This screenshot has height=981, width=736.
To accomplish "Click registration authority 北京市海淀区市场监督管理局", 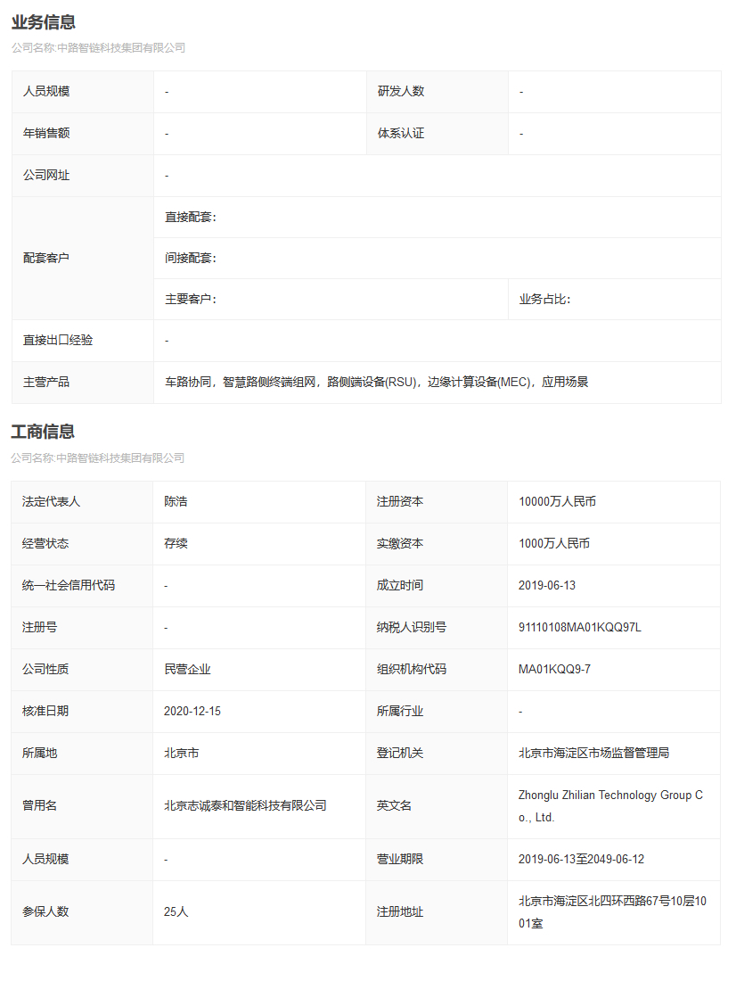I will point(594,754).
